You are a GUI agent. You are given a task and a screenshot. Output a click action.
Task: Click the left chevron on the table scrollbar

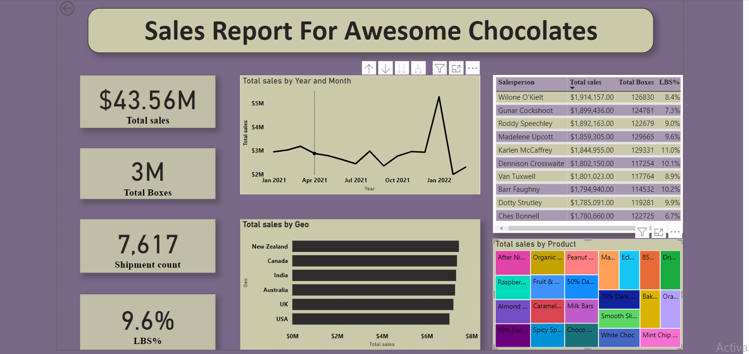(501, 228)
